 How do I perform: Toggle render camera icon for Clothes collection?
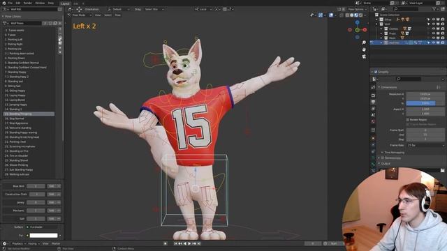click(x=442, y=29)
